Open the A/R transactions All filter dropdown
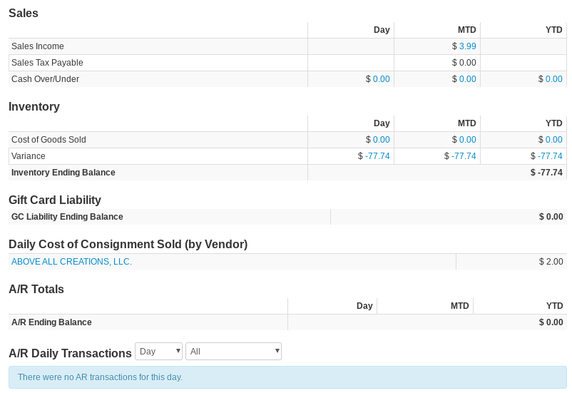This screenshot has width=572, height=393. (233, 352)
